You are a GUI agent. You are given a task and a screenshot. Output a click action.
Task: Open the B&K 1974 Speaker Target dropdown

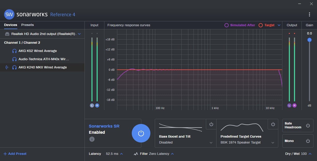click(273, 142)
